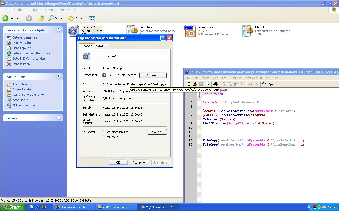Image resolution: width=339 pixels, height=211 pixels.
Task: Switch to the Dateiinfo tab
Action: (101, 46)
